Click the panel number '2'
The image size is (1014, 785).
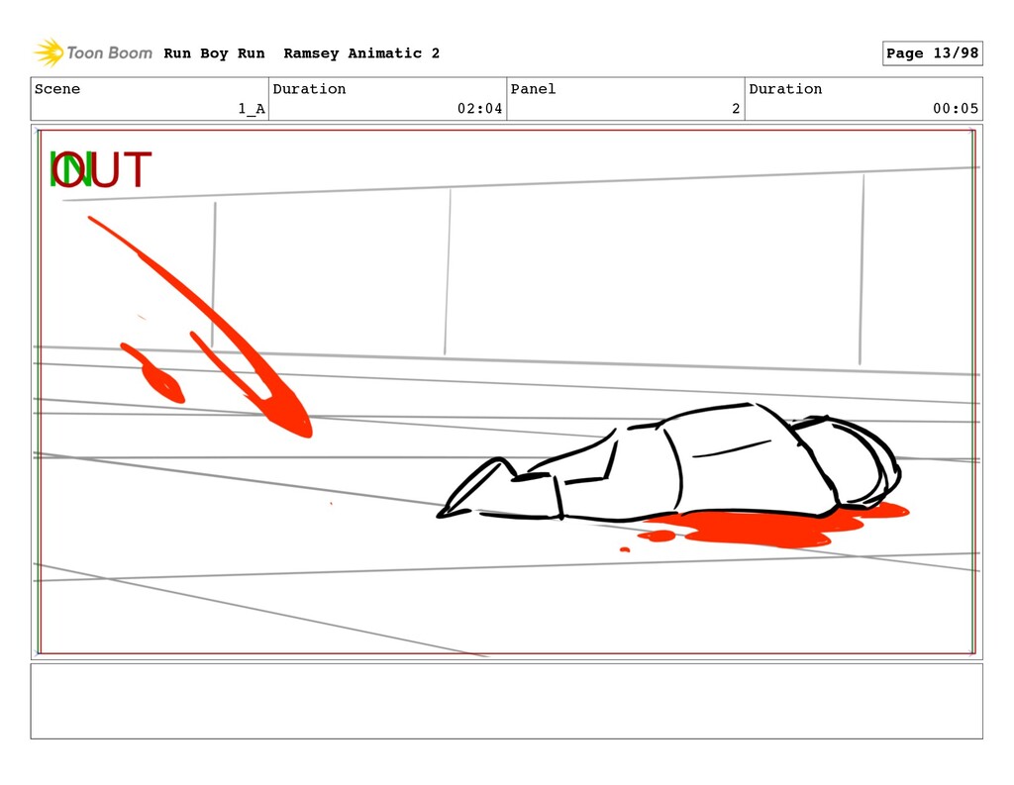coord(736,109)
